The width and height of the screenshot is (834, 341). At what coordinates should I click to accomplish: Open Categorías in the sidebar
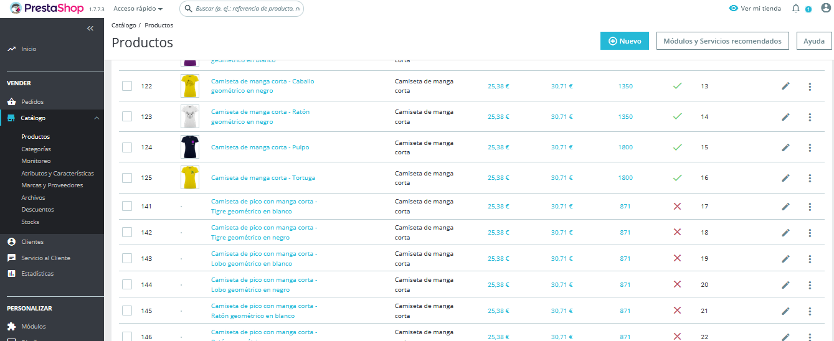tap(36, 149)
